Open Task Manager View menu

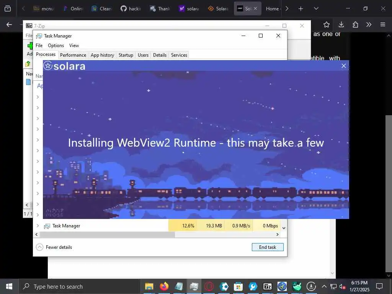(x=74, y=46)
